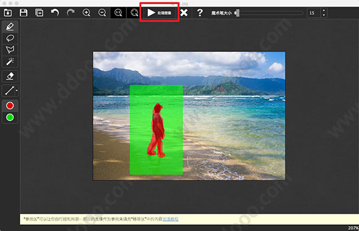Zoom out of the image
This screenshot has width=359, height=231.
tap(102, 13)
